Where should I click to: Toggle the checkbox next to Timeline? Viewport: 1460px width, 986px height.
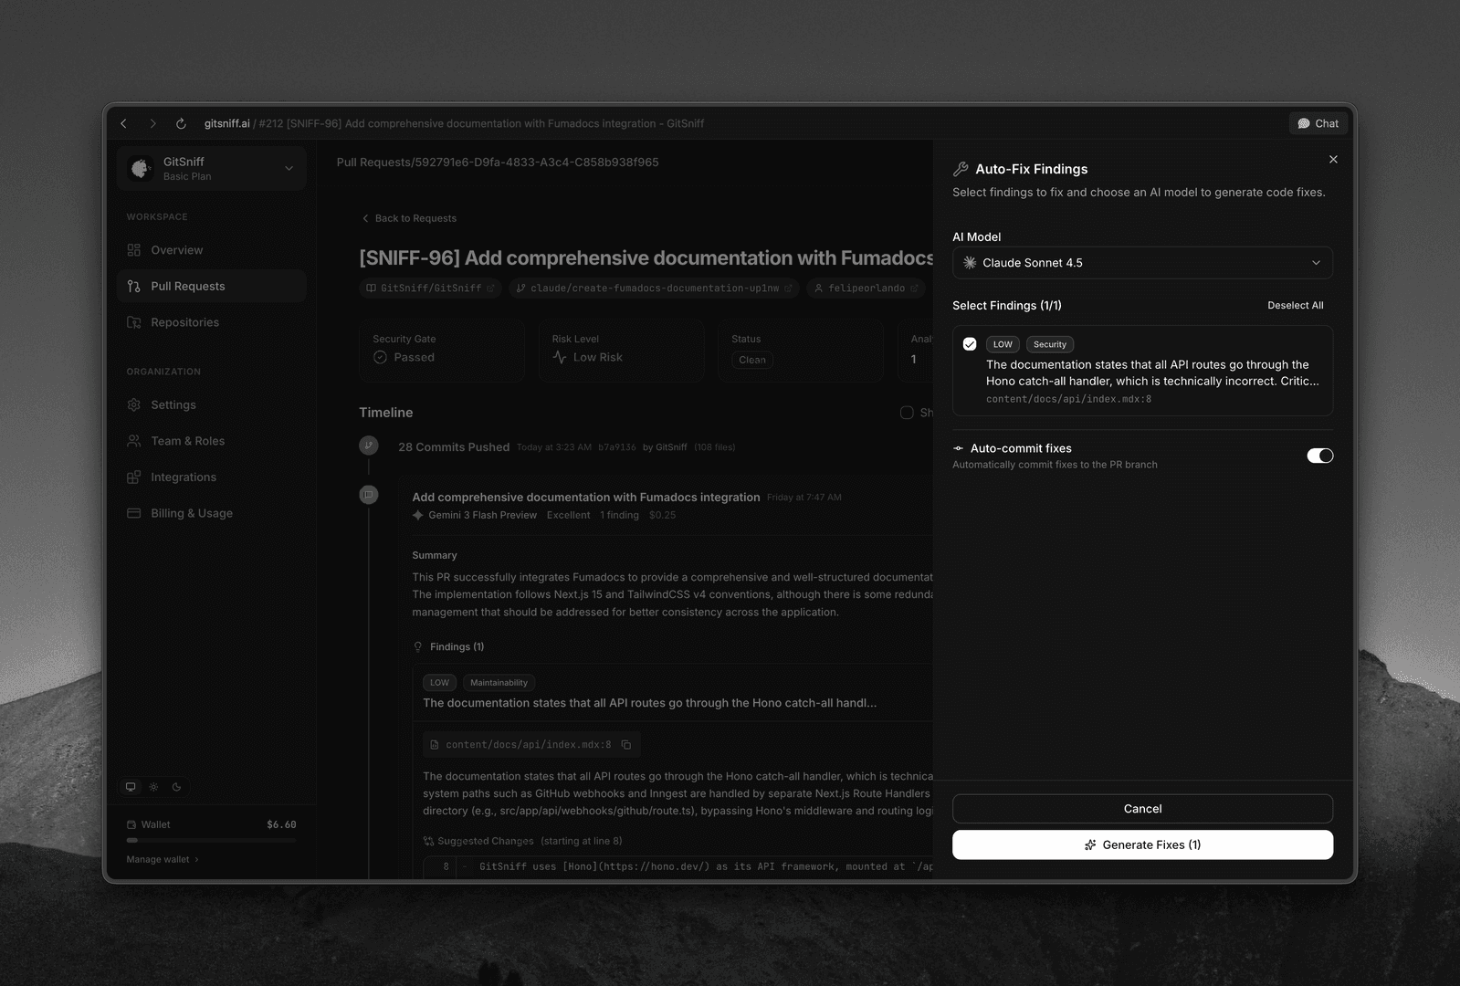click(907, 413)
